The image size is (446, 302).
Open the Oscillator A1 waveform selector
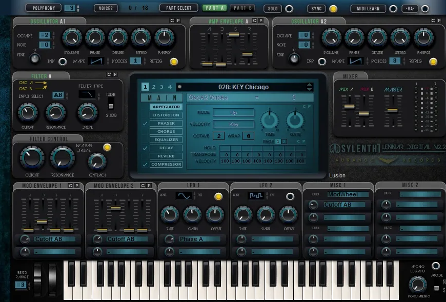(96, 61)
